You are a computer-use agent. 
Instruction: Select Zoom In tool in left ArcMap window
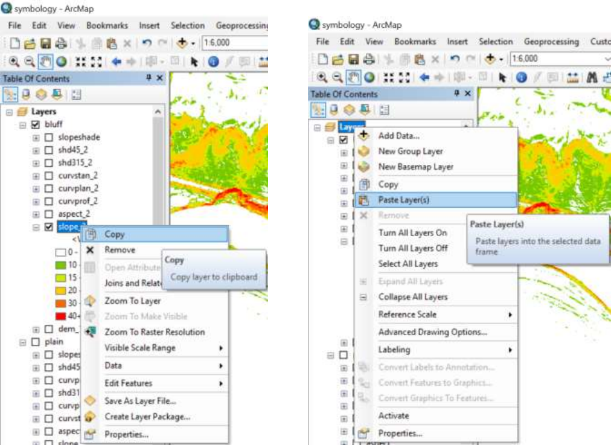tap(14, 62)
